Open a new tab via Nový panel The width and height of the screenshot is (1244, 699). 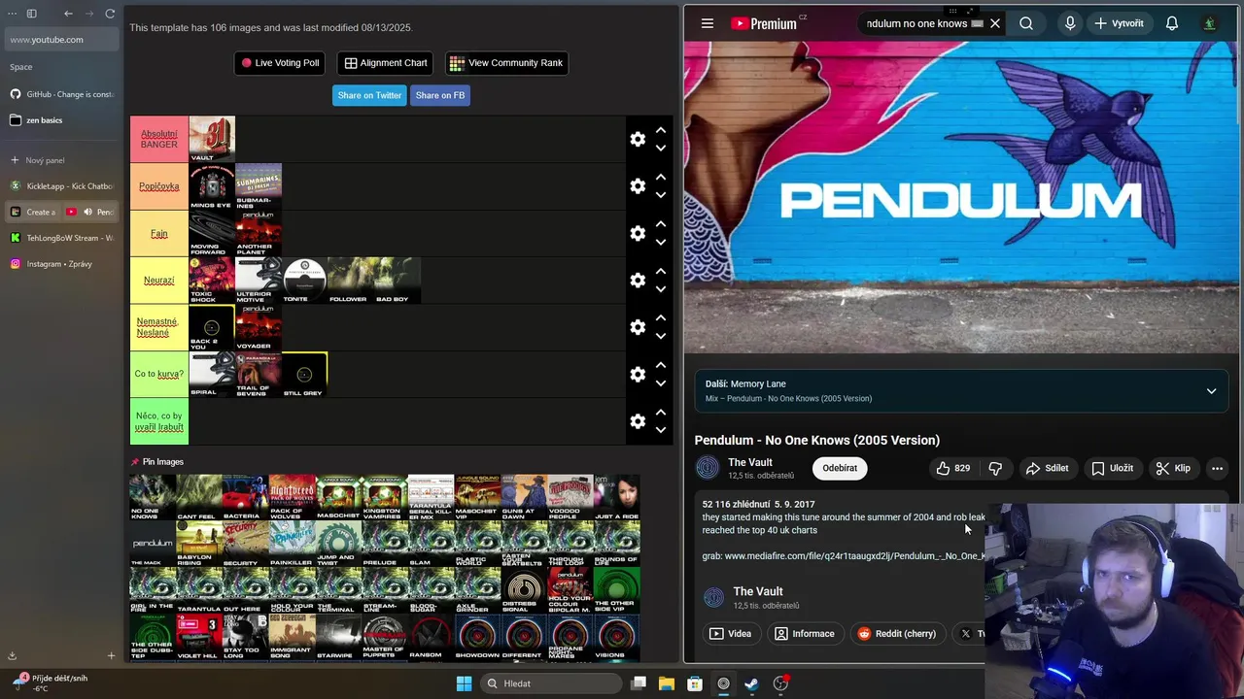62,160
